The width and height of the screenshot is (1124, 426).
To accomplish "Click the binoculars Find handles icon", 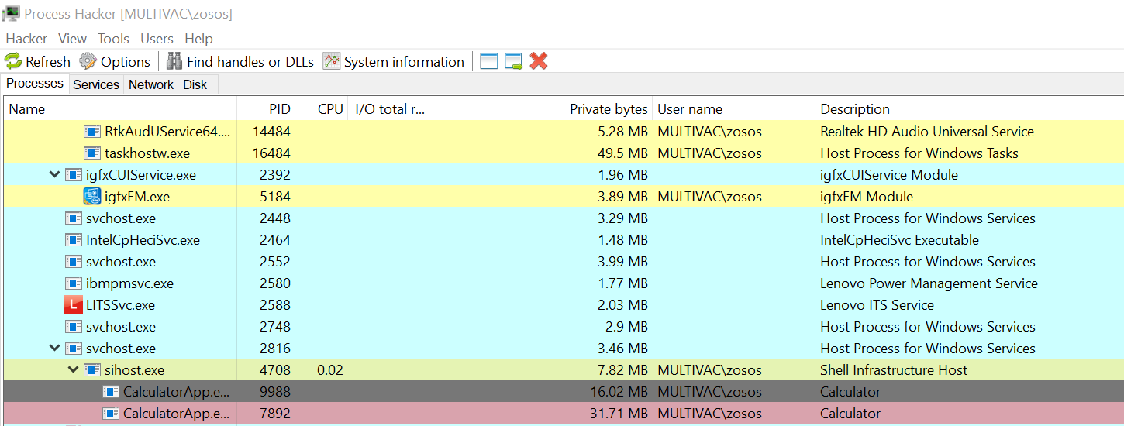I will [x=174, y=61].
